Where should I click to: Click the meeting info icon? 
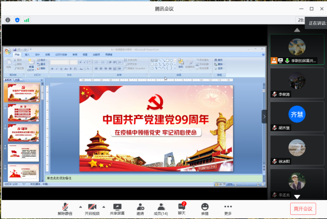click(x=8, y=20)
